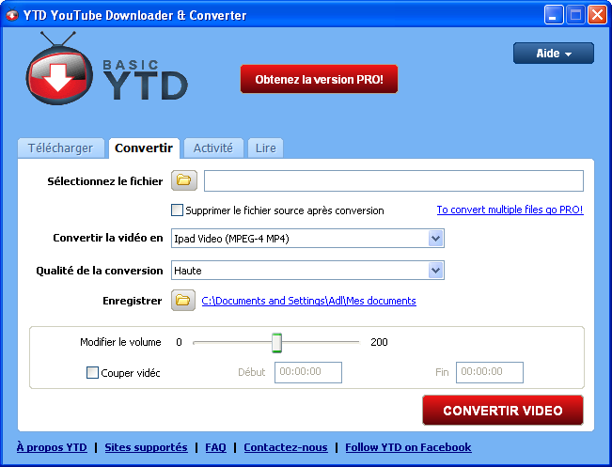Select the Convertir tab
612x467 pixels.
pos(144,148)
